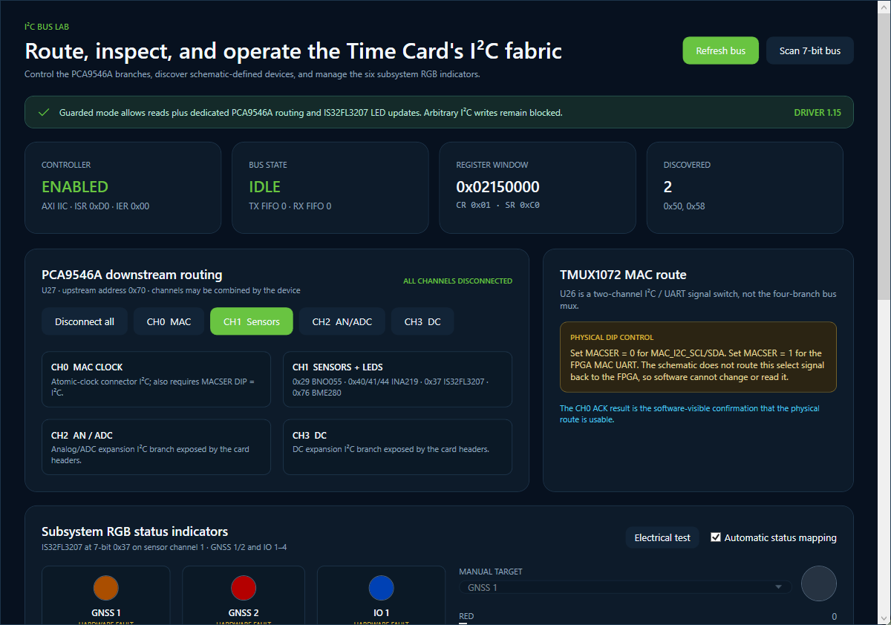891x625 pixels.
Task: Click the TX FIFO 0 · RX FIFO 0 text
Action: click(x=290, y=206)
